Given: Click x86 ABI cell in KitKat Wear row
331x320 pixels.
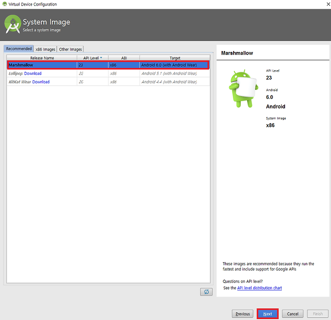Looking at the screenshot, I should click(124, 82).
